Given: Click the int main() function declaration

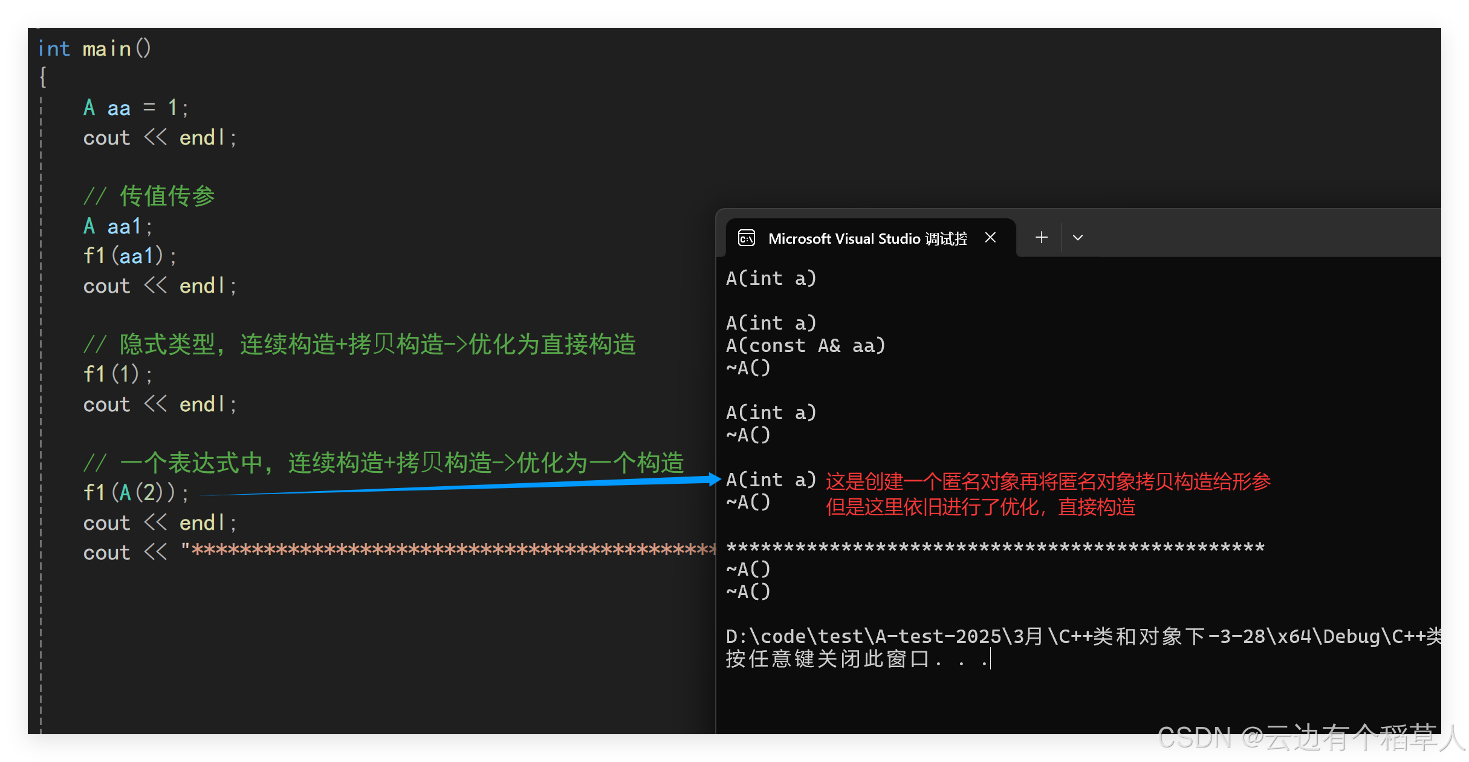Looking at the screenshot, I should pyautogui.click(x=94, y=49).
